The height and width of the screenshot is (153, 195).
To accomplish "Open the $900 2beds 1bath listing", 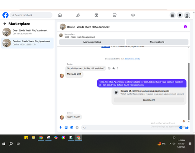I will coord(80,37).
